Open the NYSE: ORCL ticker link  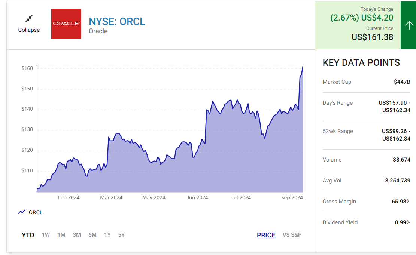117,21
